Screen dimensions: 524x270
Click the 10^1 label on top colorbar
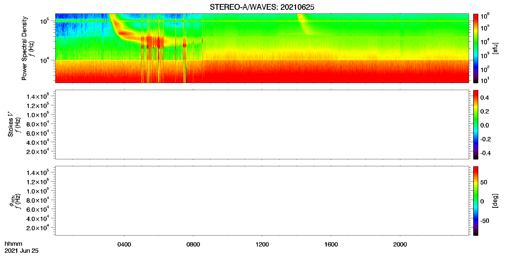tap(485, 80)
